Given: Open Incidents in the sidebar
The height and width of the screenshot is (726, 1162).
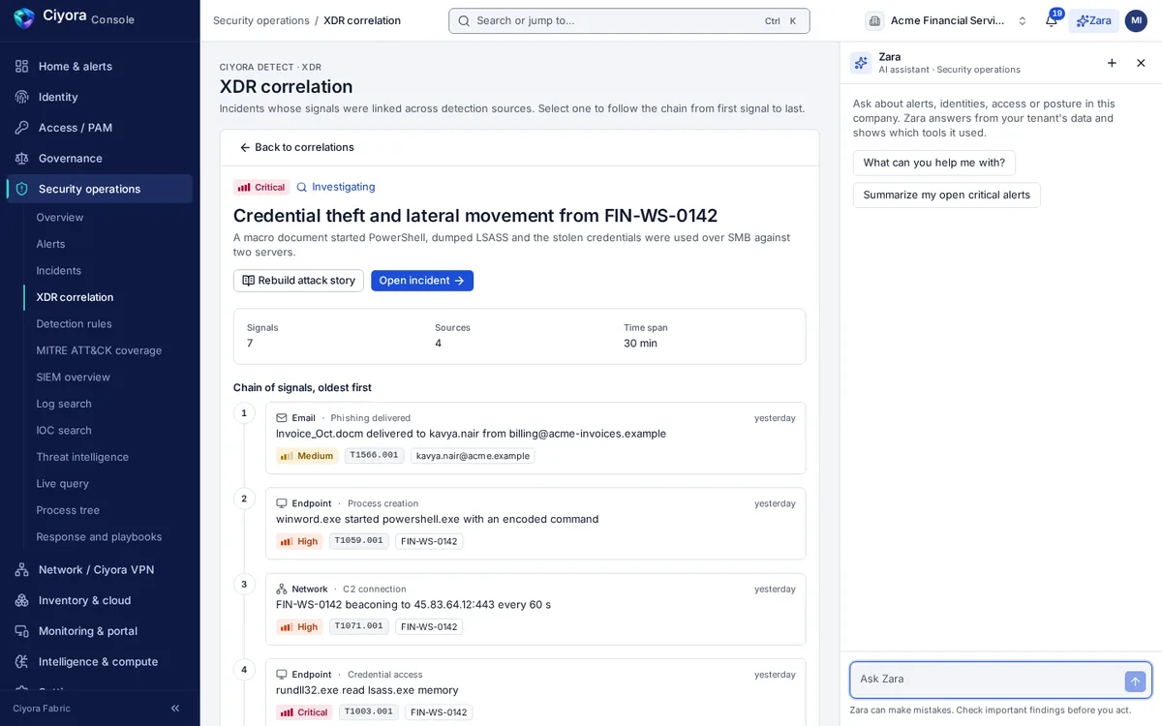Looking at the screenshot, I should tap(59, 271).
